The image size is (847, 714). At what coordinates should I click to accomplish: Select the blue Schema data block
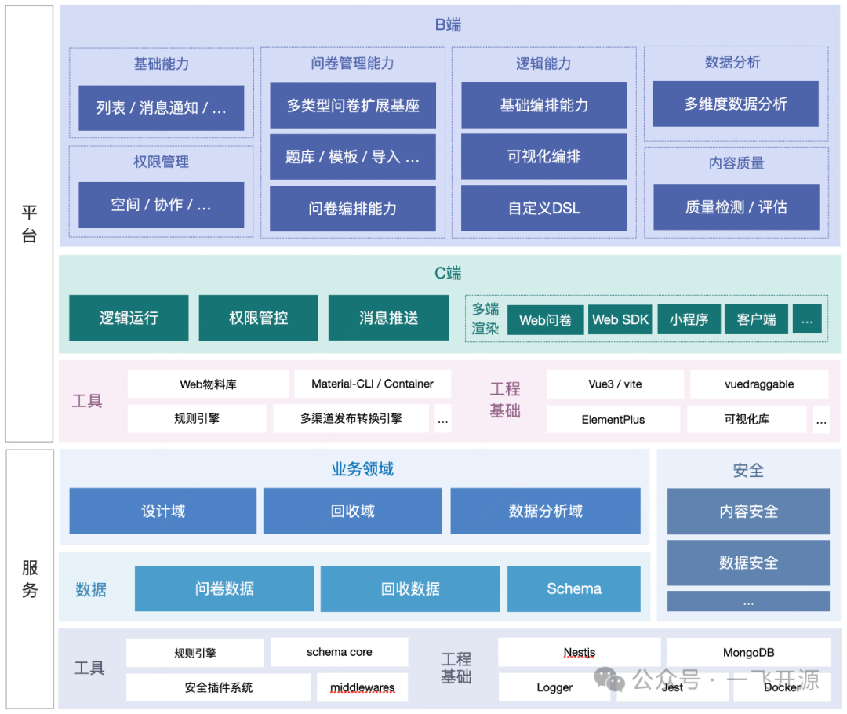tap(574, 588)
